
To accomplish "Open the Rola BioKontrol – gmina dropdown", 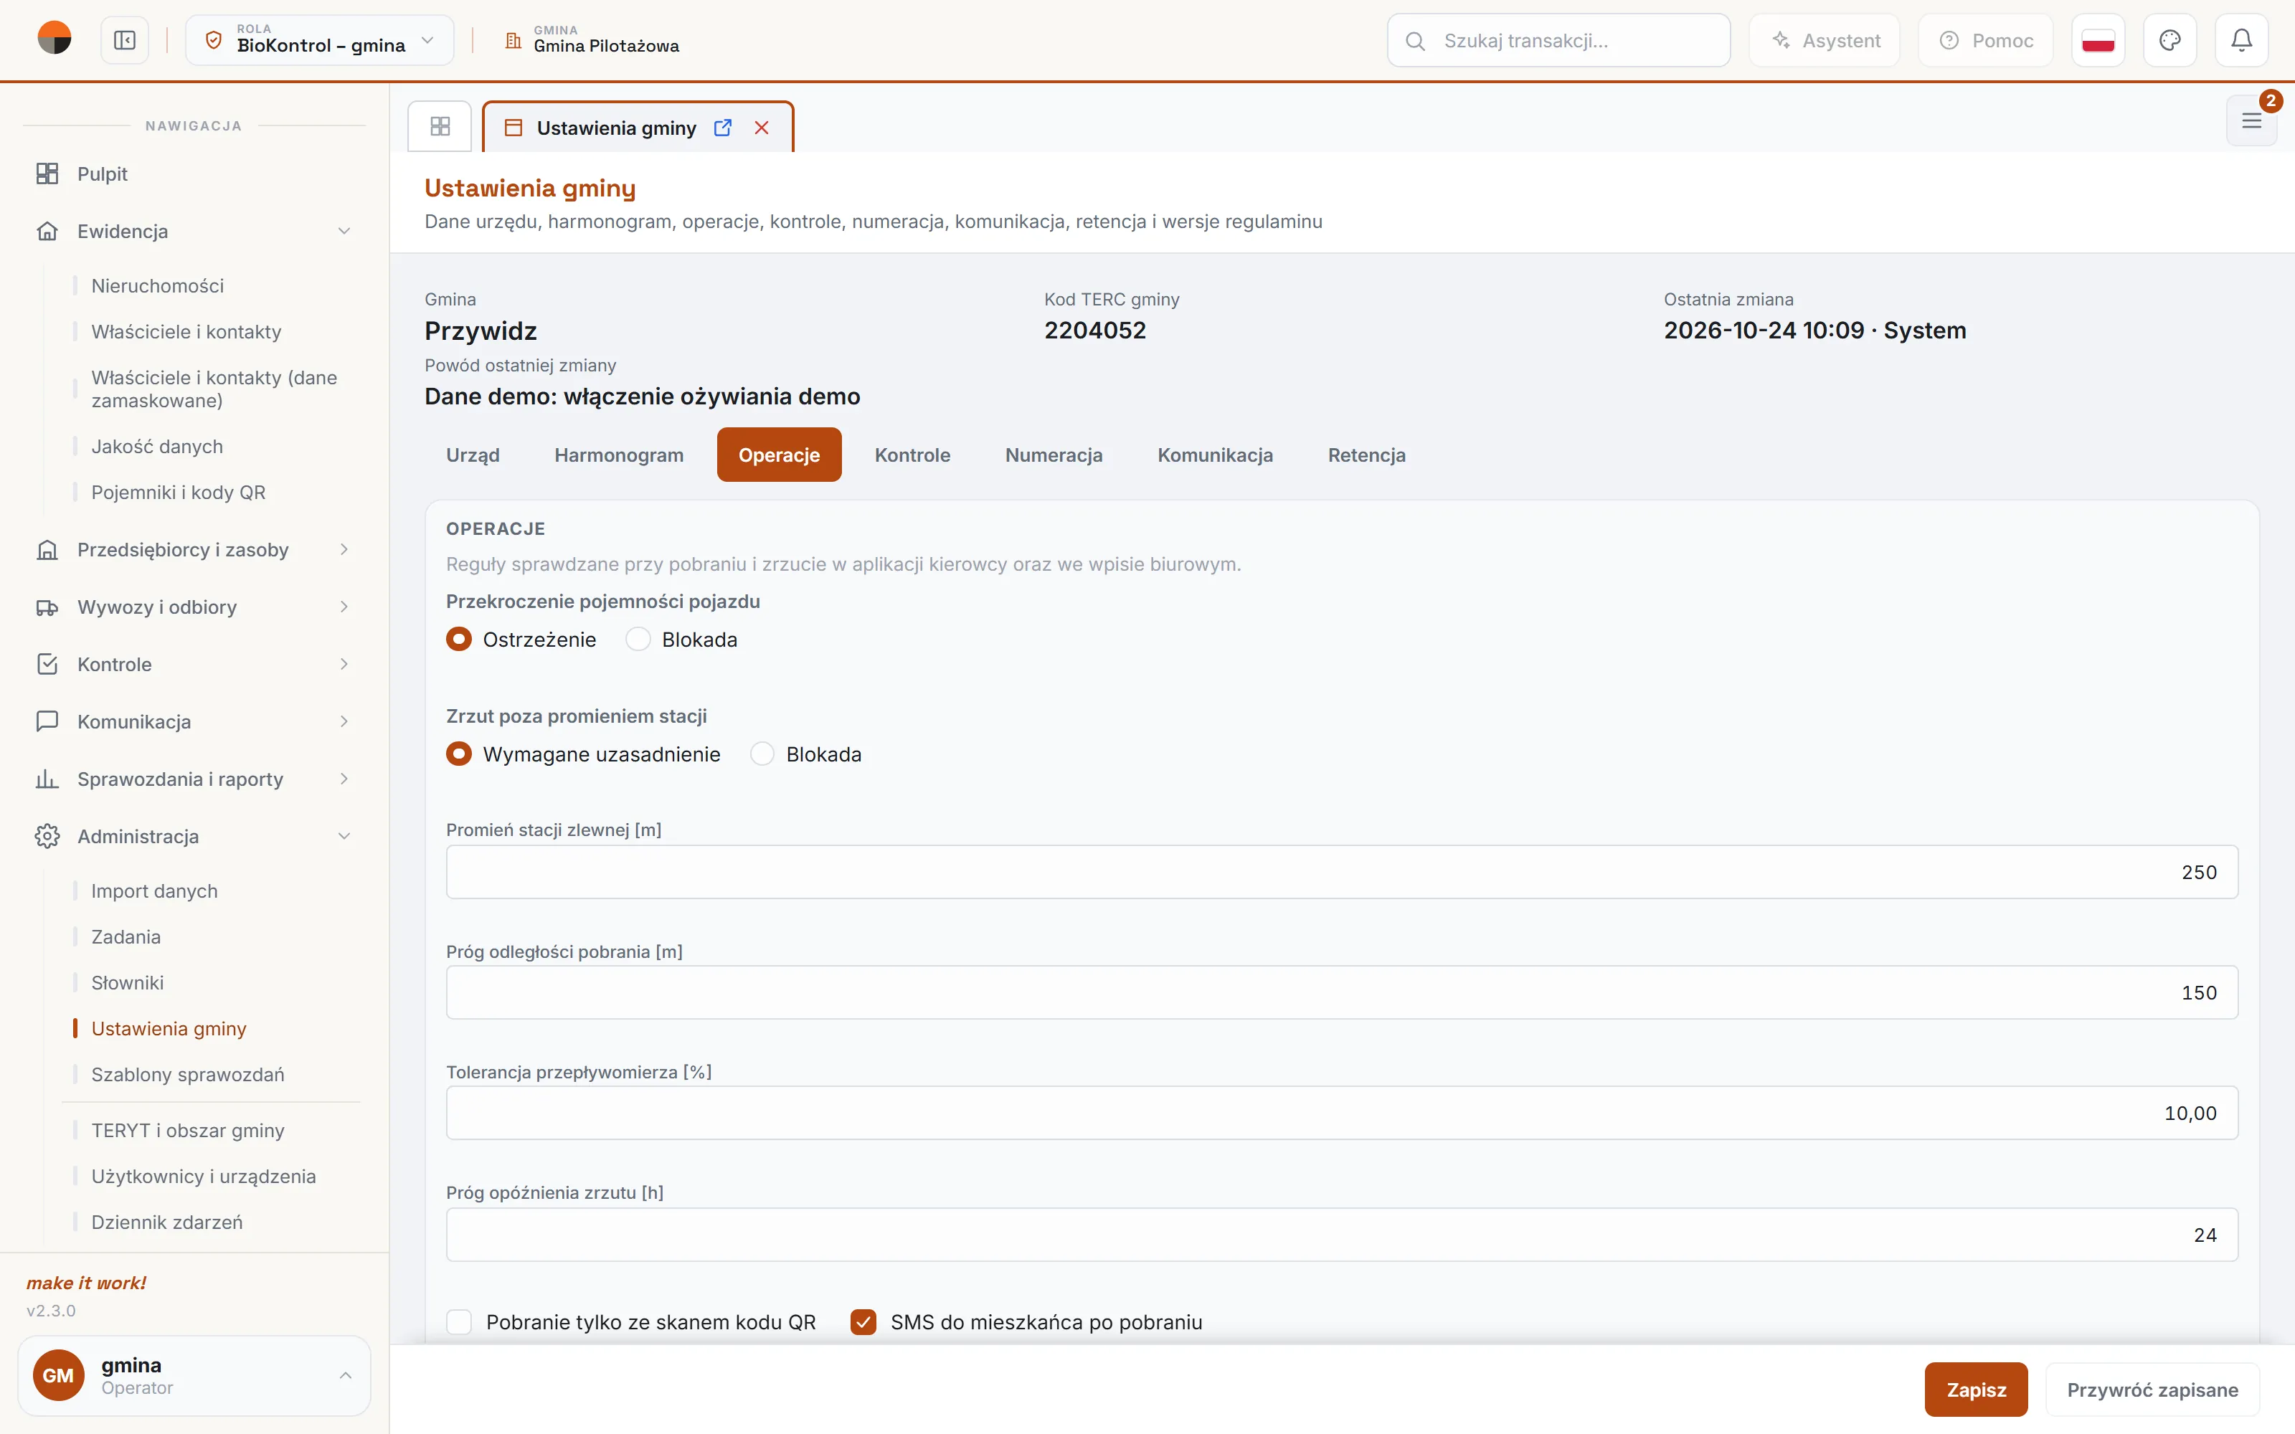I will click(x=320, y=41).
